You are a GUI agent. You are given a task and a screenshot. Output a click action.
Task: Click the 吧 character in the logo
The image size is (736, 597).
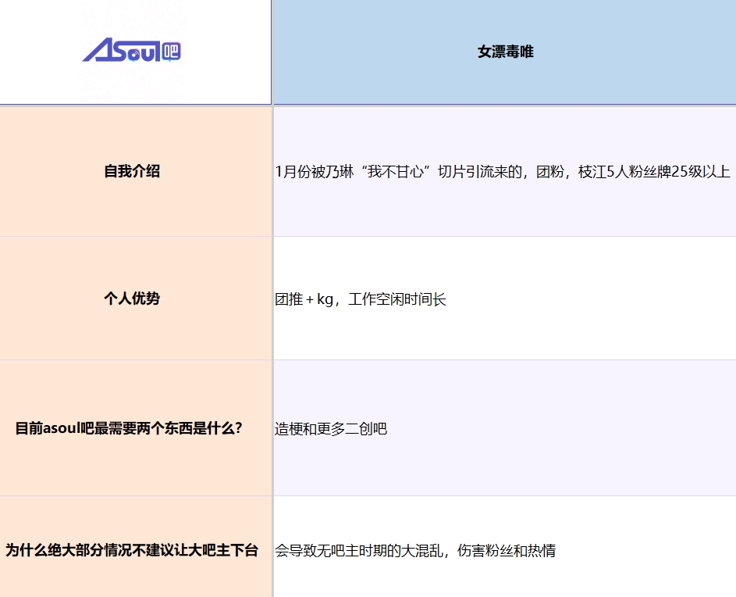pyautogui.click(x=171, y=51)
